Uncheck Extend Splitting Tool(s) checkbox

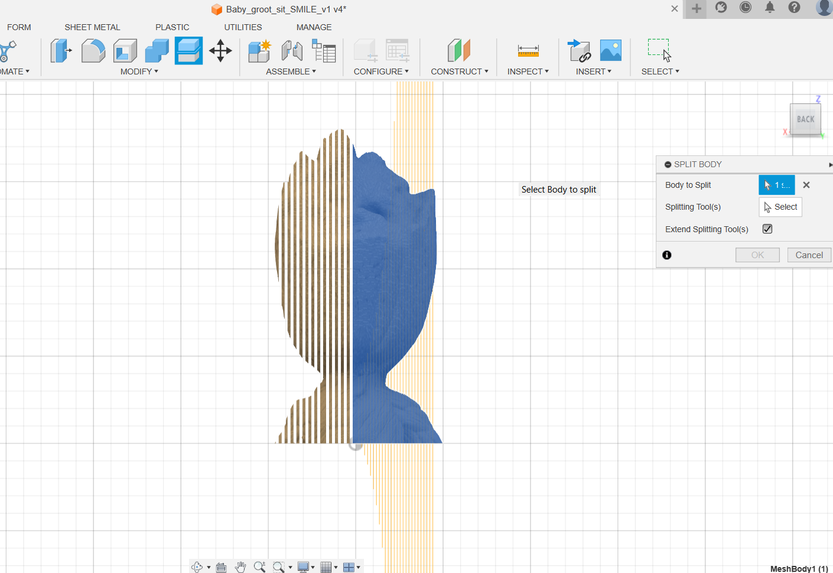coord(767,229)
